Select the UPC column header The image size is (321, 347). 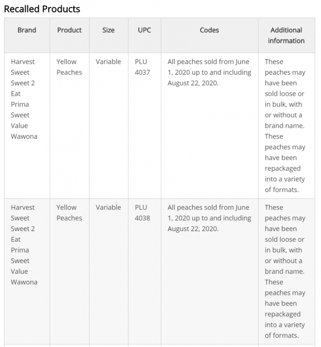144,30
